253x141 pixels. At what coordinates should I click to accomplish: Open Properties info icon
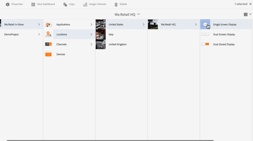pyautogui.click(x=7, y=4)
